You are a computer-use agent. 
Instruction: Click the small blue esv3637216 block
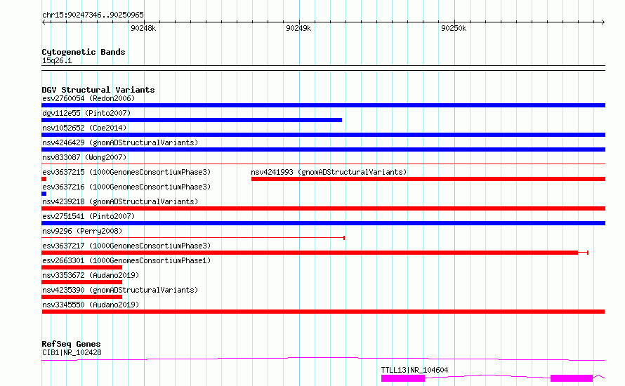tap(44, 194)
